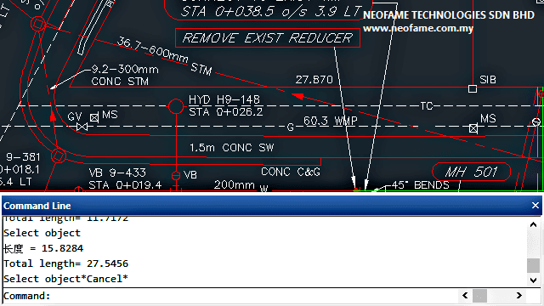Click the horizontal scroll right arrow
This screenshot has height=306, width=544.
click(519, 296)
